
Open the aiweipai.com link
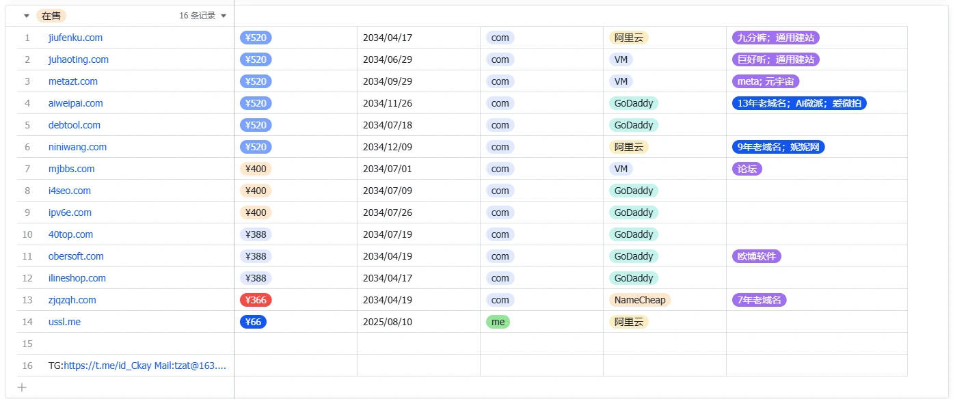tap(75, 103)
